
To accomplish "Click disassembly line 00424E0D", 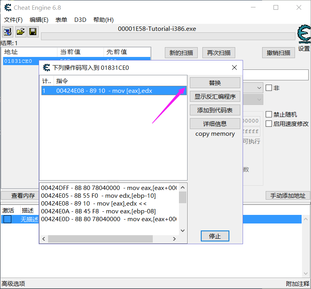I will coord(109,219).
